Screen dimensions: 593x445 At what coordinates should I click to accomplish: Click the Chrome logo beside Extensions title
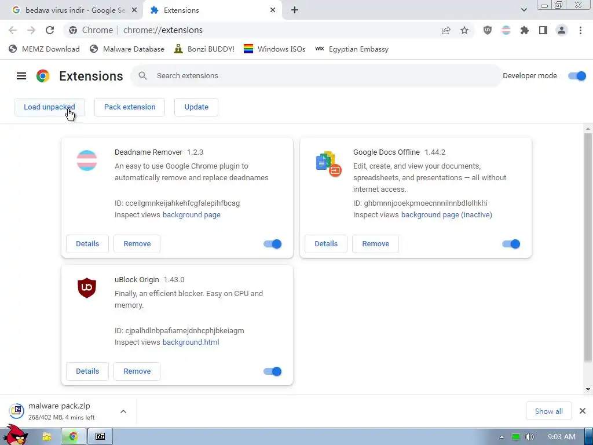[43, 76]
